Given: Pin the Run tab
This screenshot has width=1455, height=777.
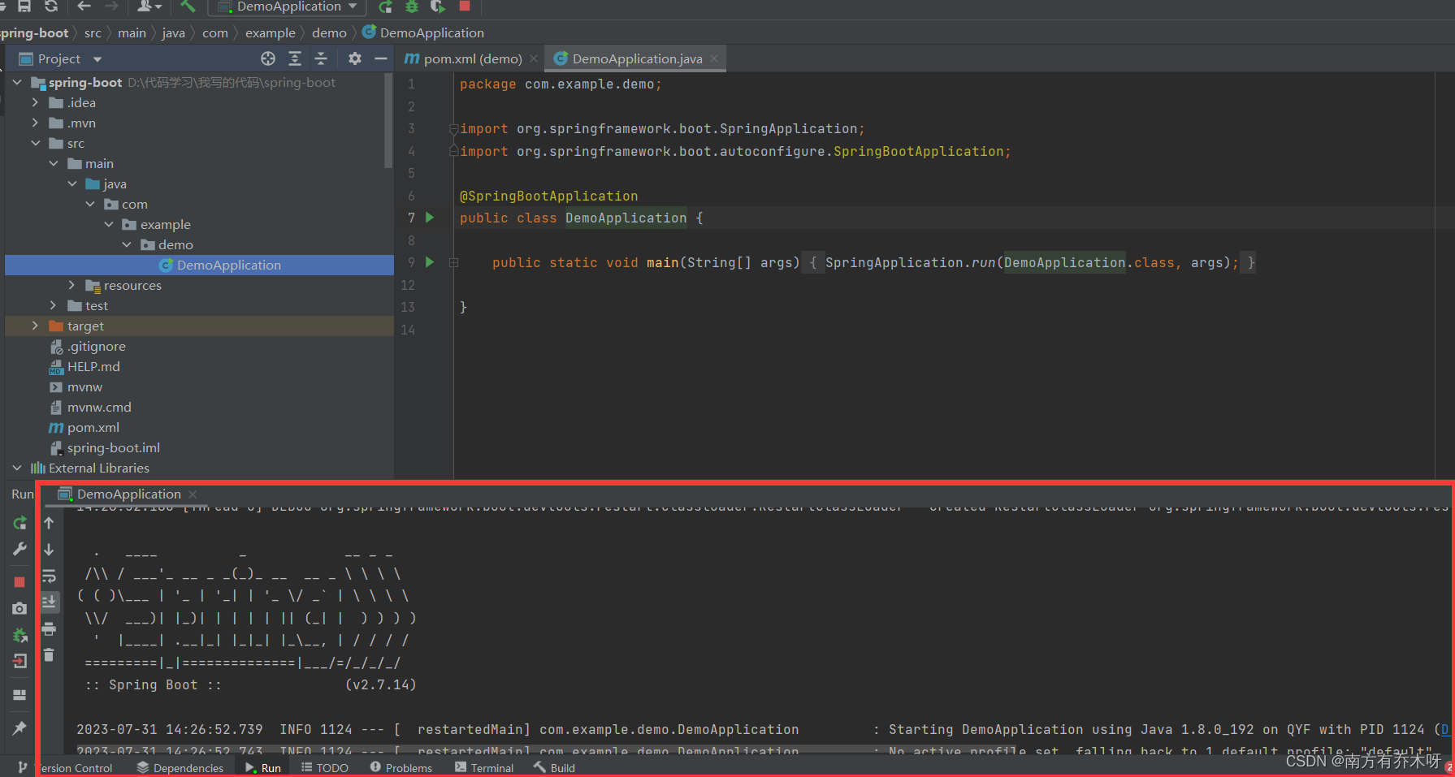Looking at the screenshot, I should pyautogui.click(x=19, y=728).
